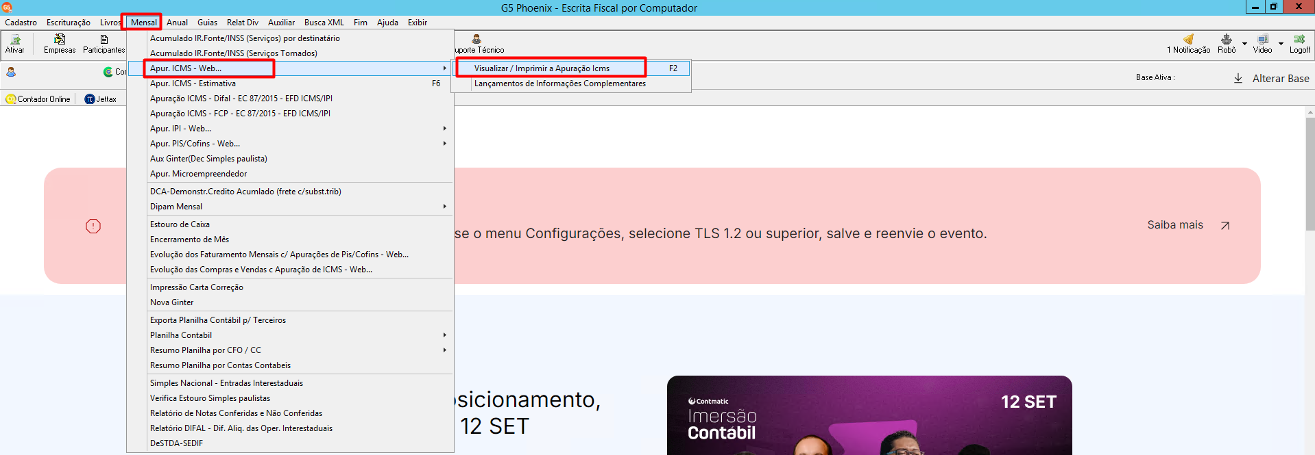Expand the Vídeo dropdown arrow
Screen dimensions: 1315x455
[1281, 44]
